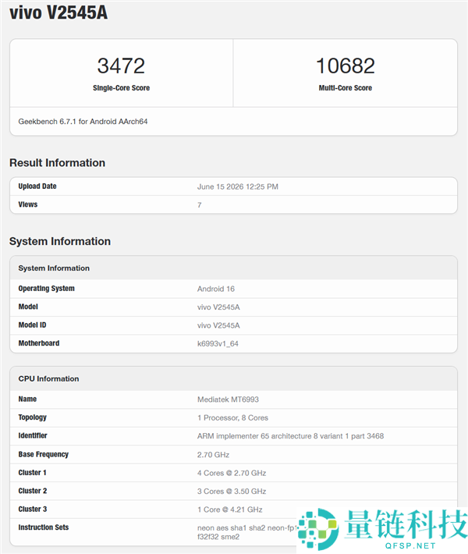Select the Model ID value vivo V2545A

coord(218,325)
